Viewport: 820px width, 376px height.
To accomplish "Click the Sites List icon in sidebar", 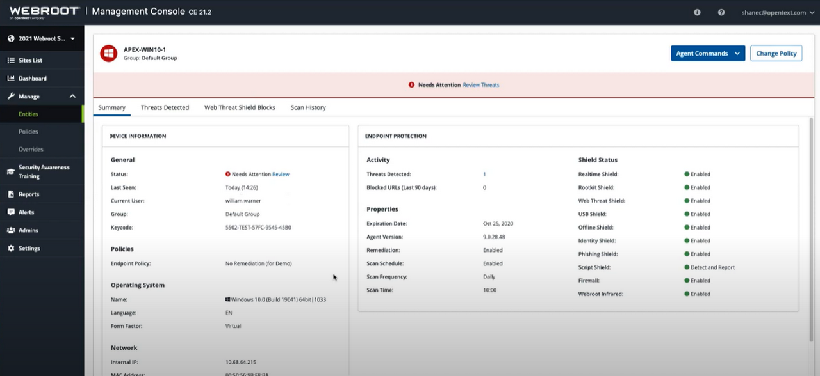I will pyautogui.click(x=11, y=61).
